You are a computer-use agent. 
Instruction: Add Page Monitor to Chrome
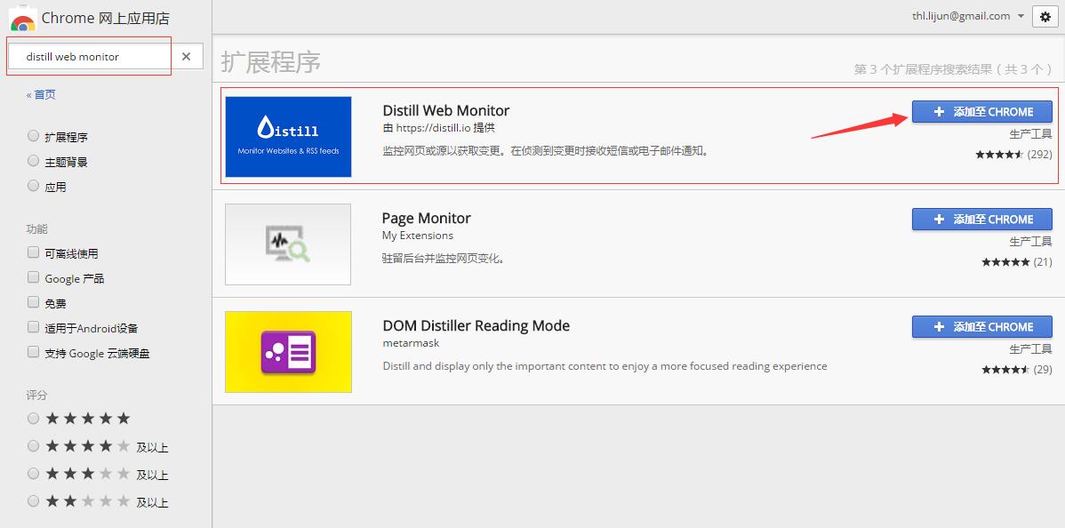(x=981, y=219)
